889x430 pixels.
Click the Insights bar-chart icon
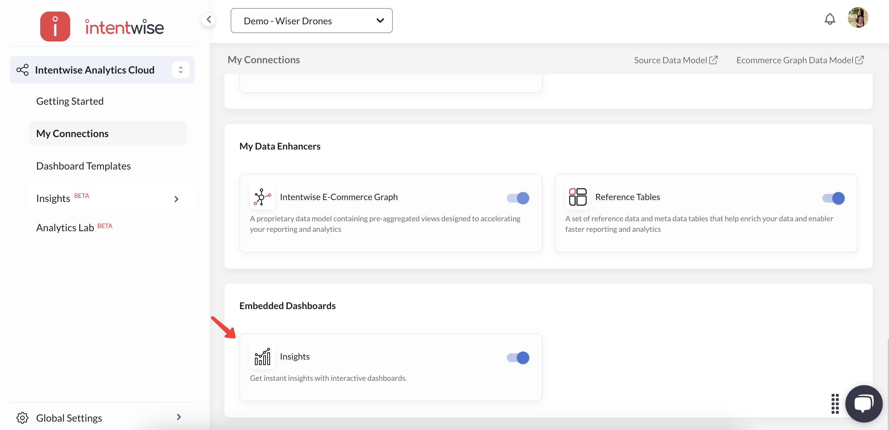point(262,356)
